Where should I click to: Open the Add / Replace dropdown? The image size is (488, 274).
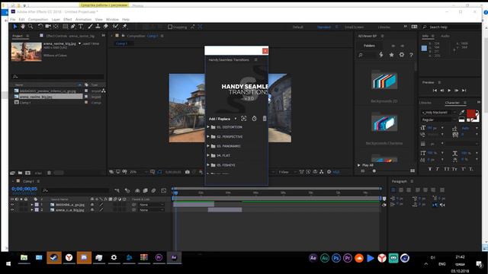pos(223,119)
